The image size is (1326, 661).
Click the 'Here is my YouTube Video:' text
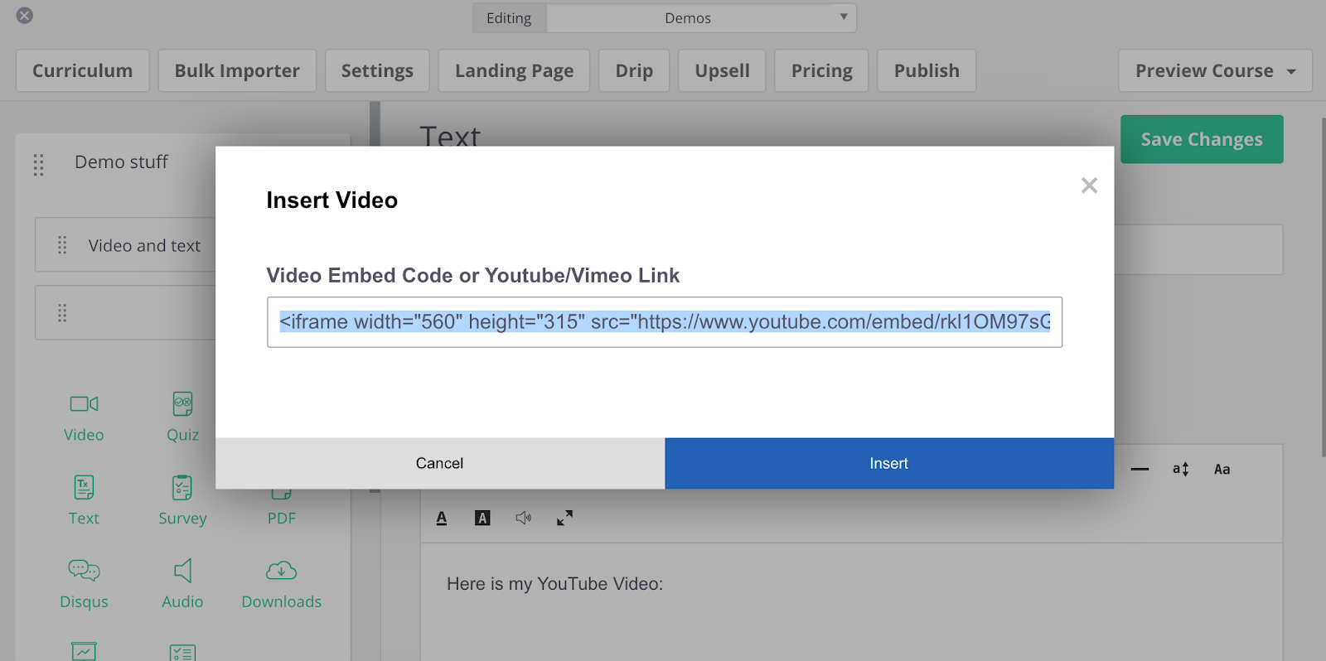point(554,584)
